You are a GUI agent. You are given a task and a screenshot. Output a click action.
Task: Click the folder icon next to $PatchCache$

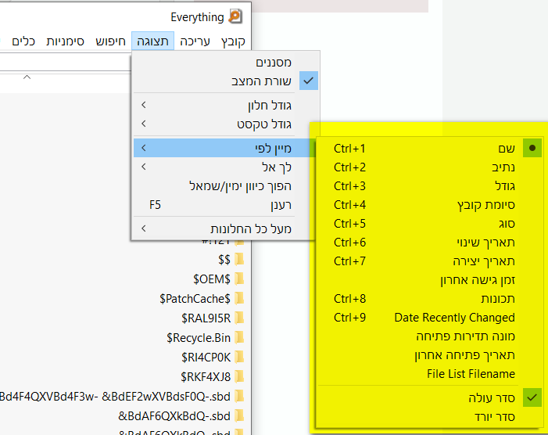[x=239, y=299]
